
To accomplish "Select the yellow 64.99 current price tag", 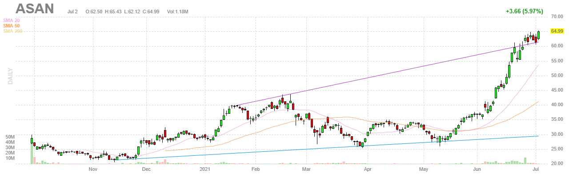I will (557, 31).
